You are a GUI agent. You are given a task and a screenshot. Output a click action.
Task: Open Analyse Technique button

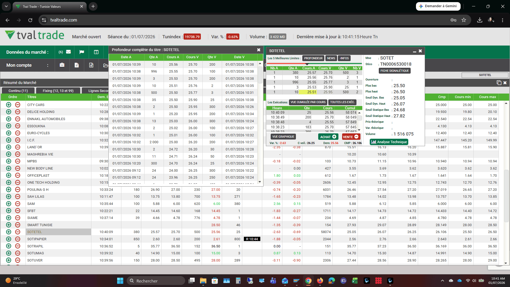click(389, 142)
